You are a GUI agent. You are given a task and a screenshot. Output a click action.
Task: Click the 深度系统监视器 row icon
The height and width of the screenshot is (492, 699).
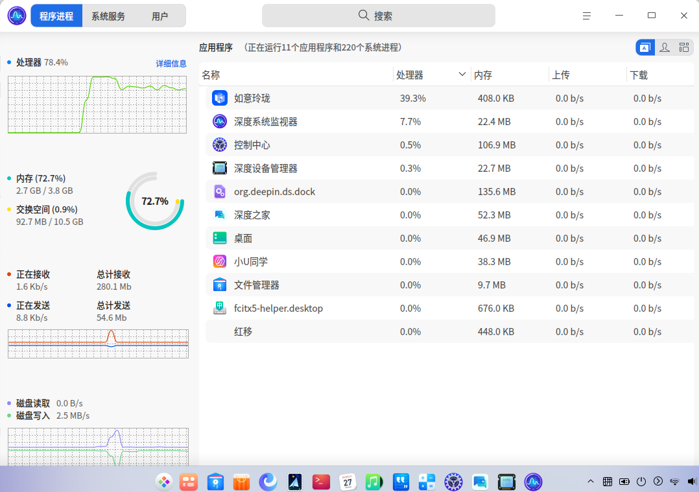pyautogui.click(x=220, y=121)
